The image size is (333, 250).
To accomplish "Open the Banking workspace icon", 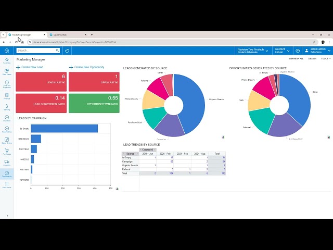I will coord(7,107).
